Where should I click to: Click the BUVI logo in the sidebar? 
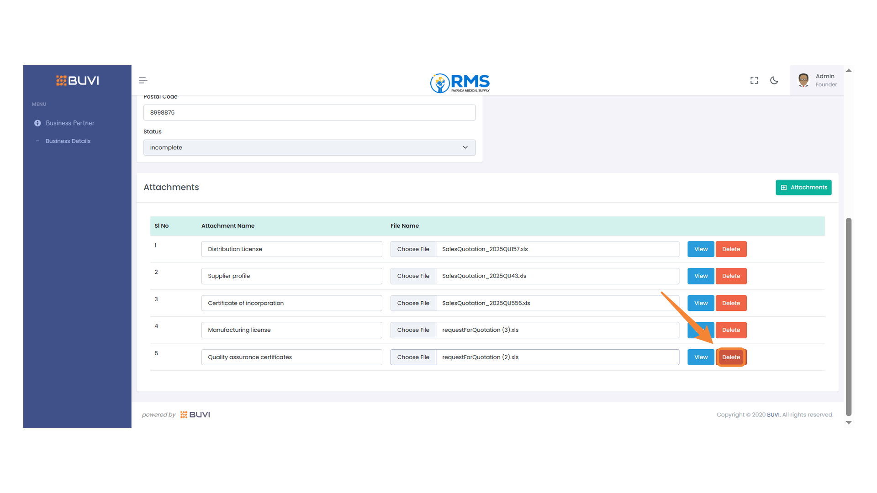pyautogui.click(x=77, y=81)
